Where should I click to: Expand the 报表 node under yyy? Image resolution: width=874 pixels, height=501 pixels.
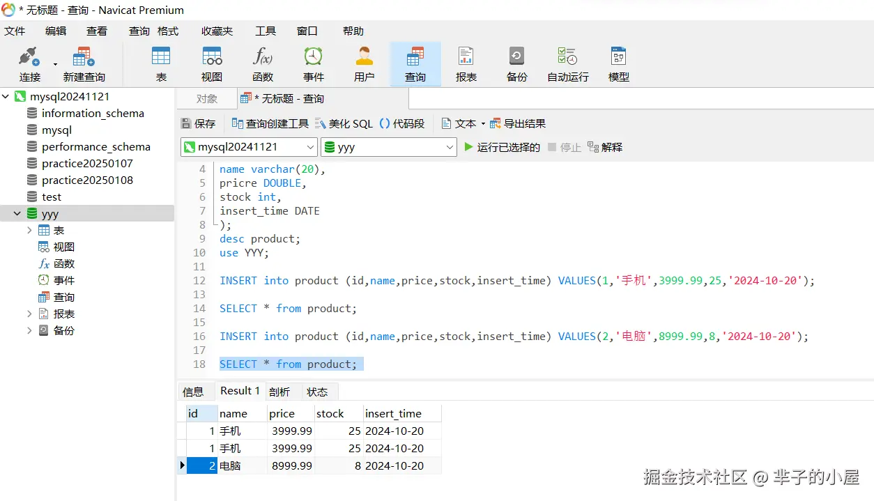coord(29,314)
